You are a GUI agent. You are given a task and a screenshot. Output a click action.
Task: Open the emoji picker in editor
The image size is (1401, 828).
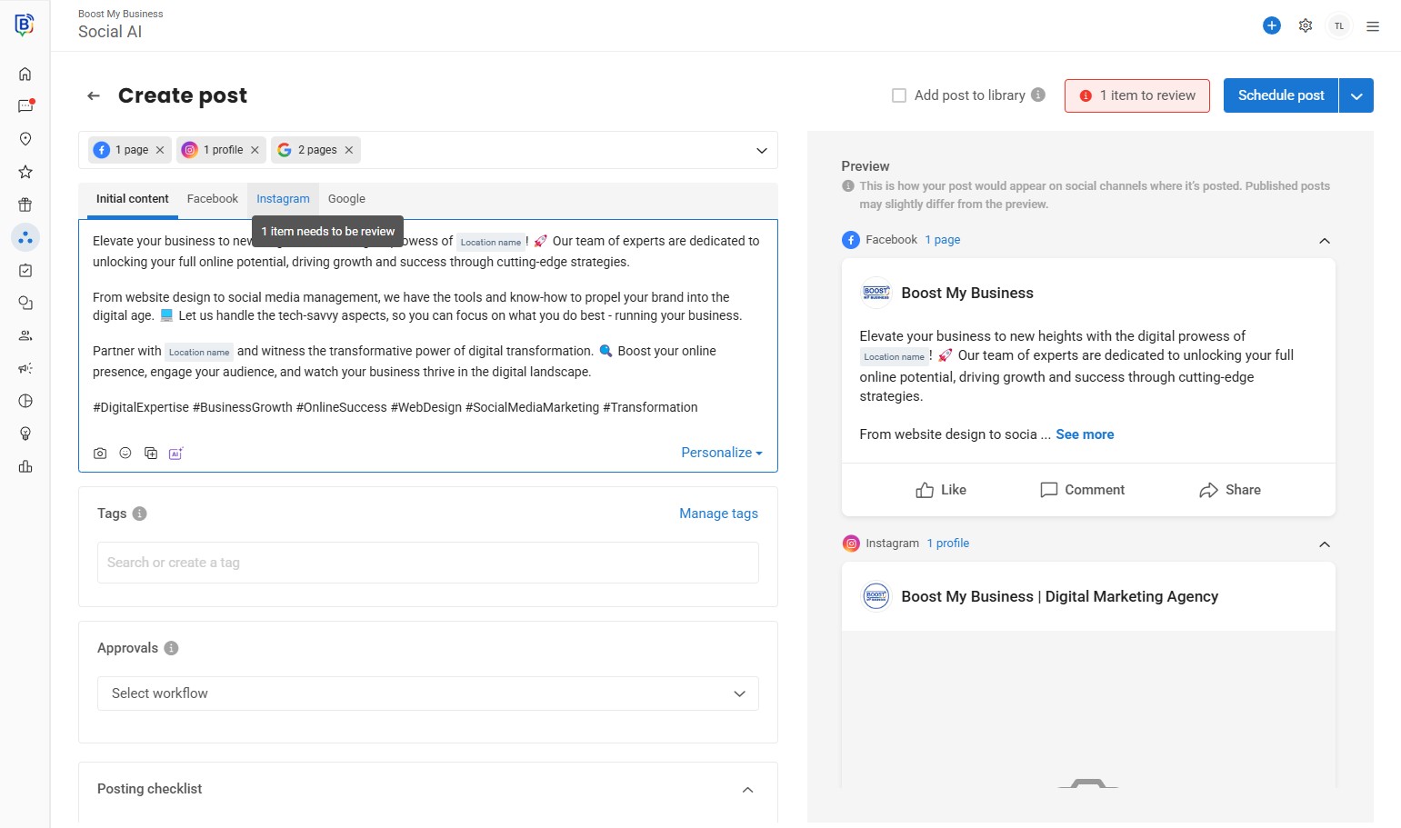[125, 454]
